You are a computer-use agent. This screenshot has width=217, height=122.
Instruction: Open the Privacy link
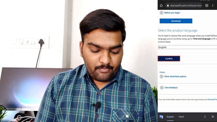(x=162, y=72)
